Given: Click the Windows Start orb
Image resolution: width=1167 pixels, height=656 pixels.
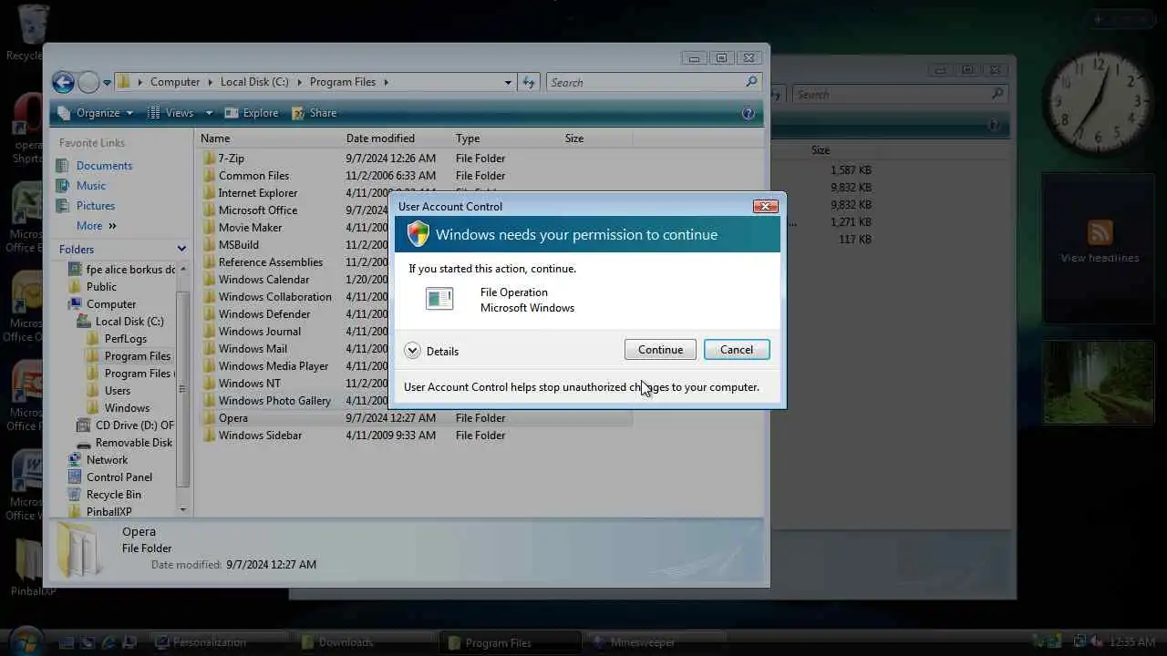Looking at the screenshot, I should pyautogui.click(x=26, y=641).
